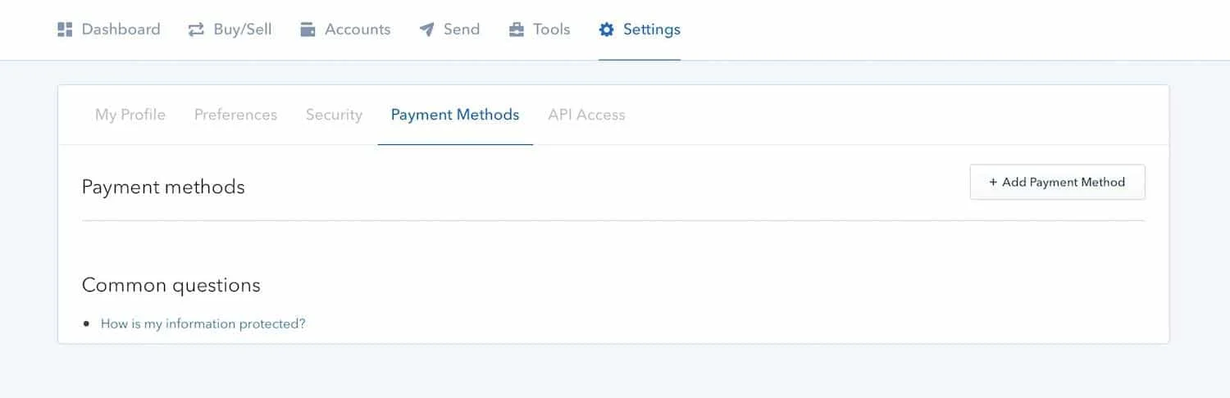Open the Preferences tab
Screen dimensions: 1230x398
(235, 115)
